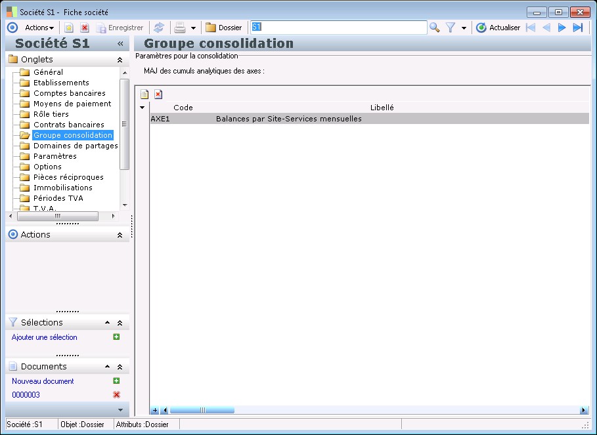The height and width of the screenshot is (435, 597).
Task: Select the Comptes bancaires tab
Action: pos(70,93)
